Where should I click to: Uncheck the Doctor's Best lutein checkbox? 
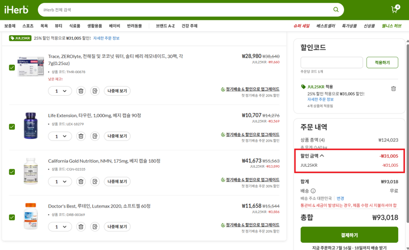click(x=12, y=217)
